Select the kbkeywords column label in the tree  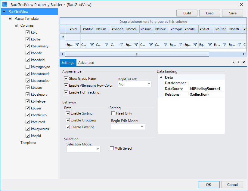click(40, 129)
